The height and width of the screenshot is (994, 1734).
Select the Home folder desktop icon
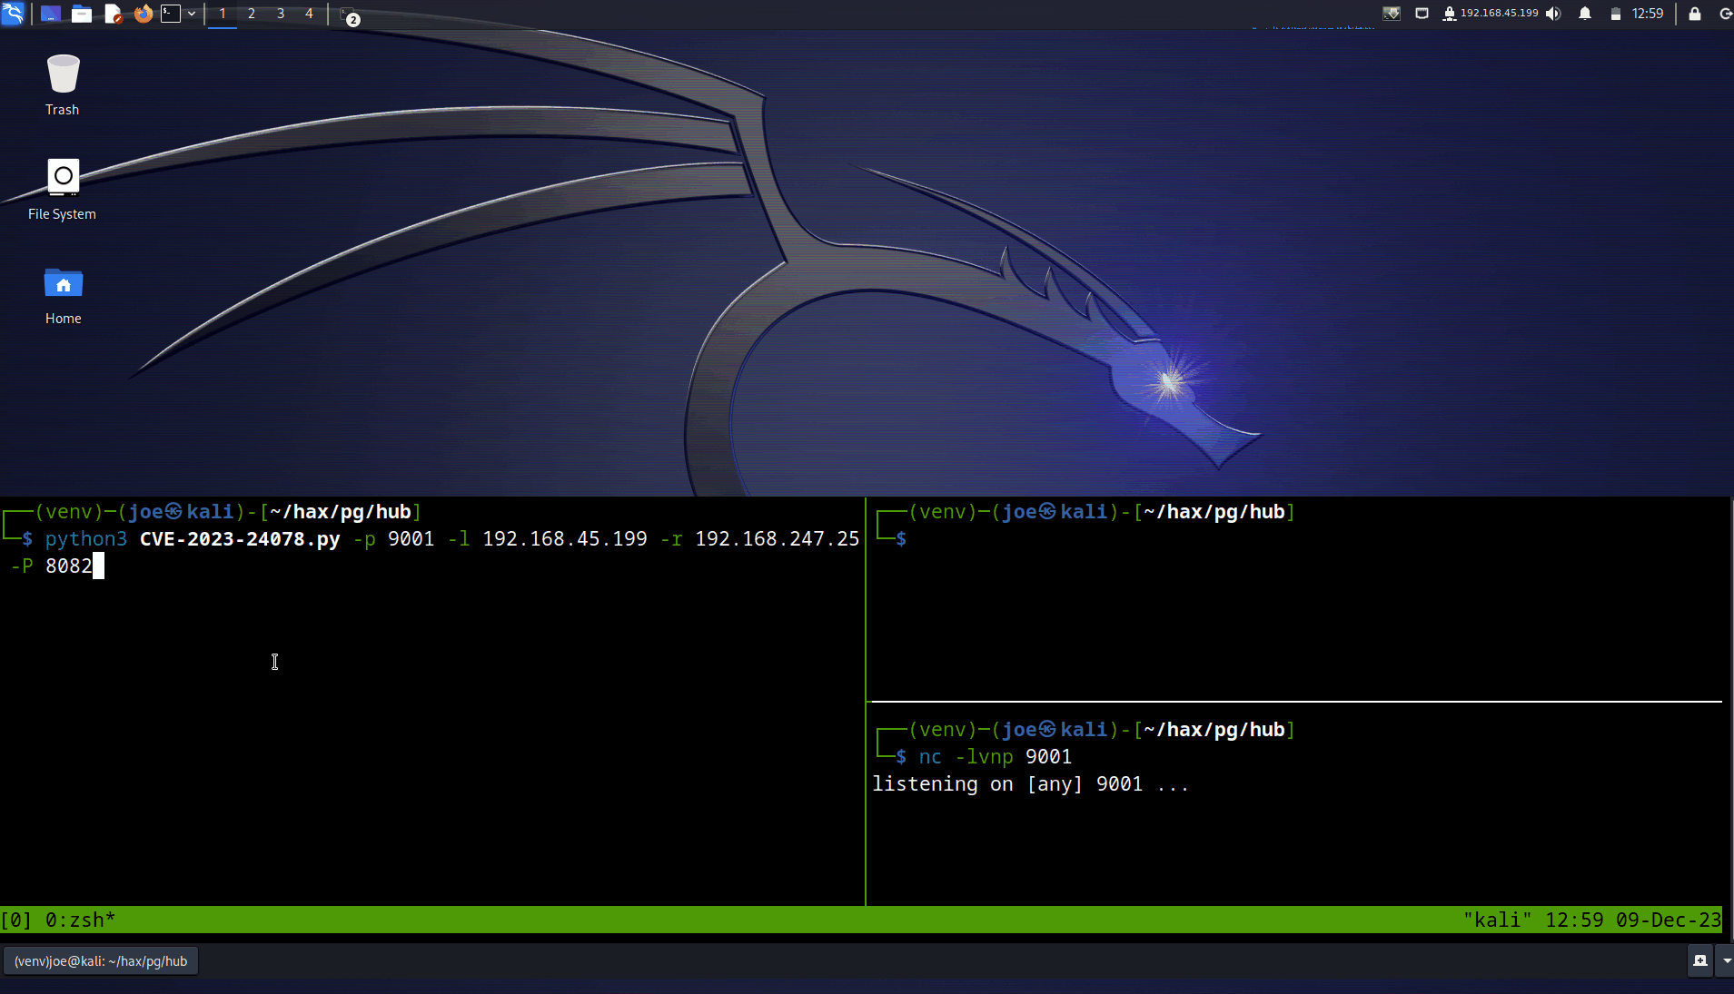coord(63,296)
